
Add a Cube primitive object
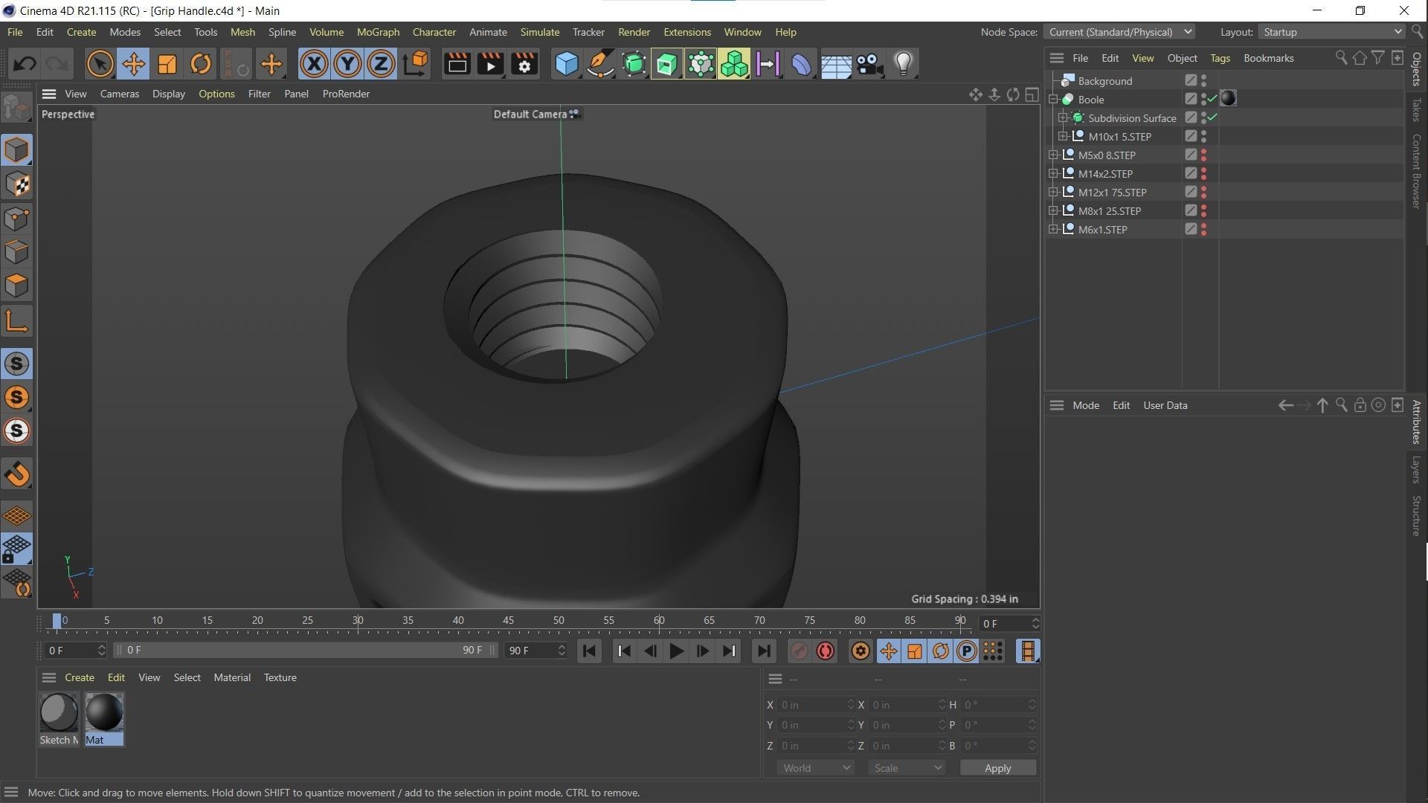coord(567,64)
